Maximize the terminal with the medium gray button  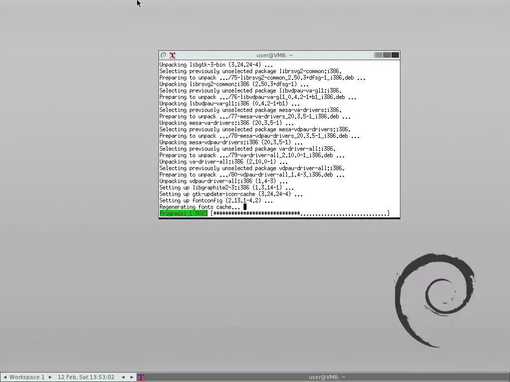pos(386,55)
